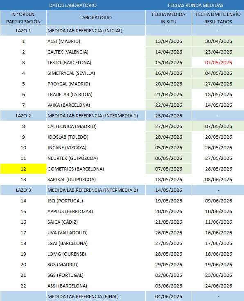The height and width of the screenshot is (301, 244).
Task: Select MEDIDA LAB.REFERENCIA (INTERMEDIA 1) cell
Action: click(96, 116)
